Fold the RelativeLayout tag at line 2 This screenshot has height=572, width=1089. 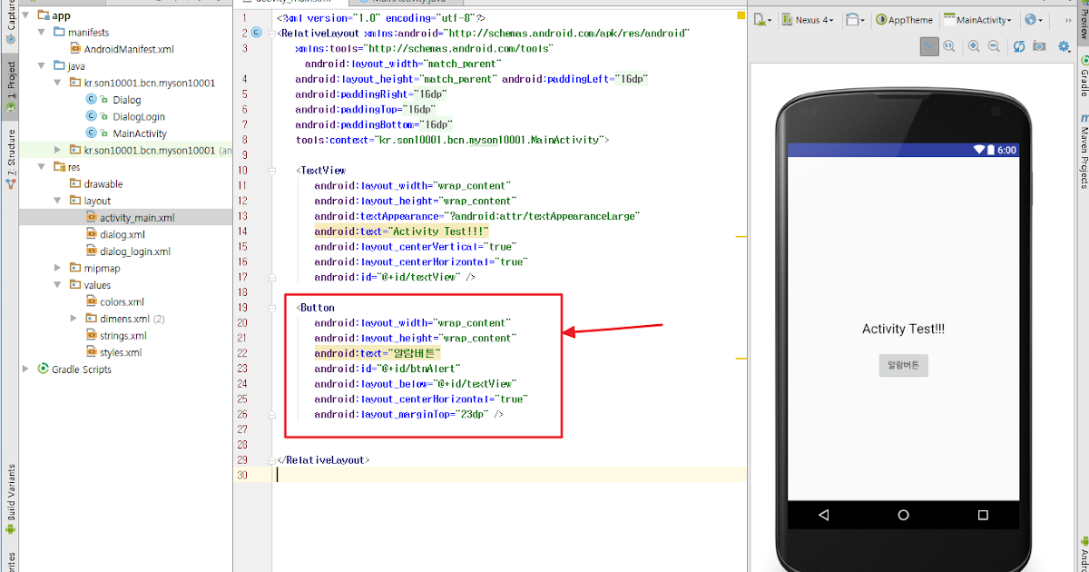tap(272, 33)
